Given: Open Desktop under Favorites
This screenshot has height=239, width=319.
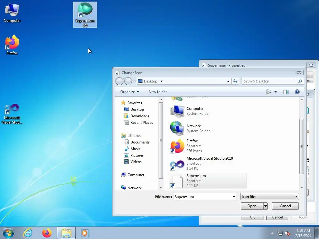Looking at the screenshot, I should (134, 109).
